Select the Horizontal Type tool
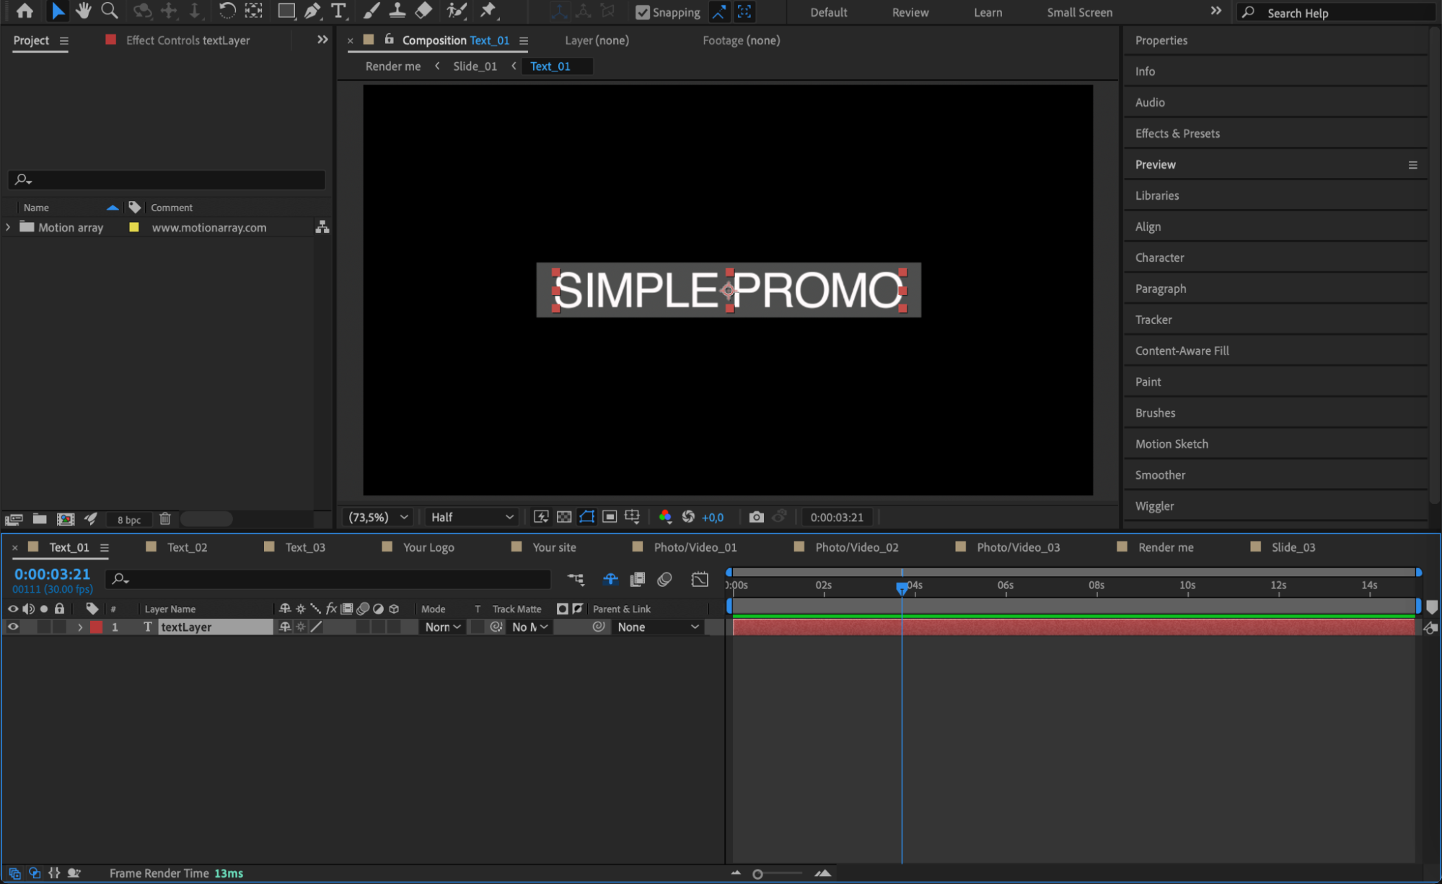The width and height of the screenshot is (1442, 884). (338, 11)
